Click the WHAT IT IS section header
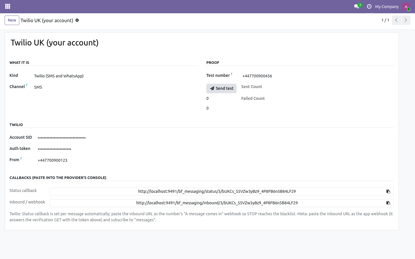Viewport: 415px width, 259px height. 19,62
